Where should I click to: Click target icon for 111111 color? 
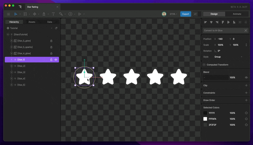pos(246,113)
